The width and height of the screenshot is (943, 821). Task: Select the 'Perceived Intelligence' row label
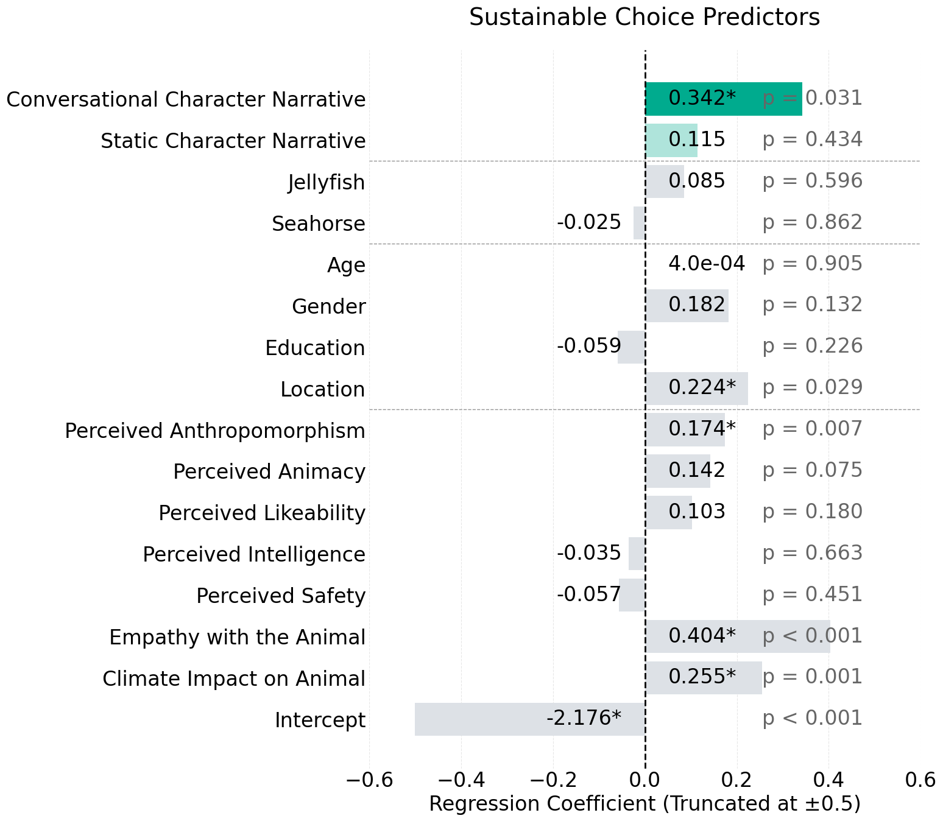pos(254,554)
